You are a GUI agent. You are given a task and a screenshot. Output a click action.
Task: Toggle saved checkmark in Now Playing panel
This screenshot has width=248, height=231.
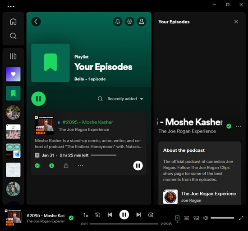[x=229, y=126]
